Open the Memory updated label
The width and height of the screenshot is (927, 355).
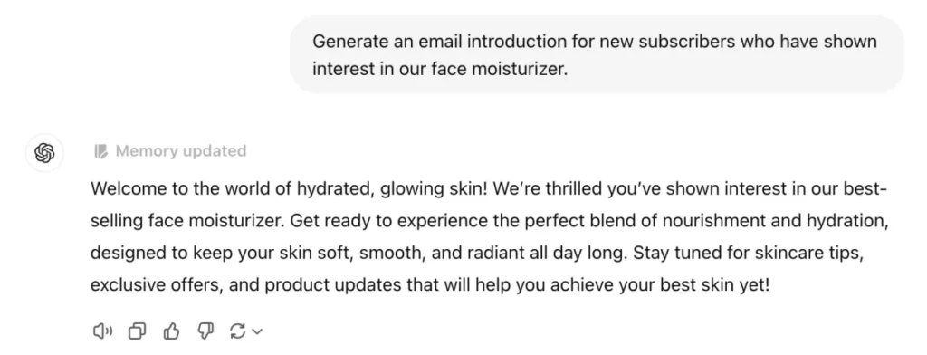click(x=181, y=151)
